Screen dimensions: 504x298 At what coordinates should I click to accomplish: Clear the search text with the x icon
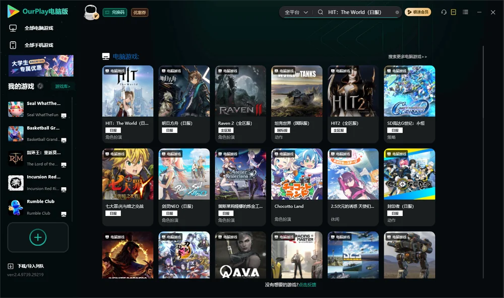pos(397,13)
